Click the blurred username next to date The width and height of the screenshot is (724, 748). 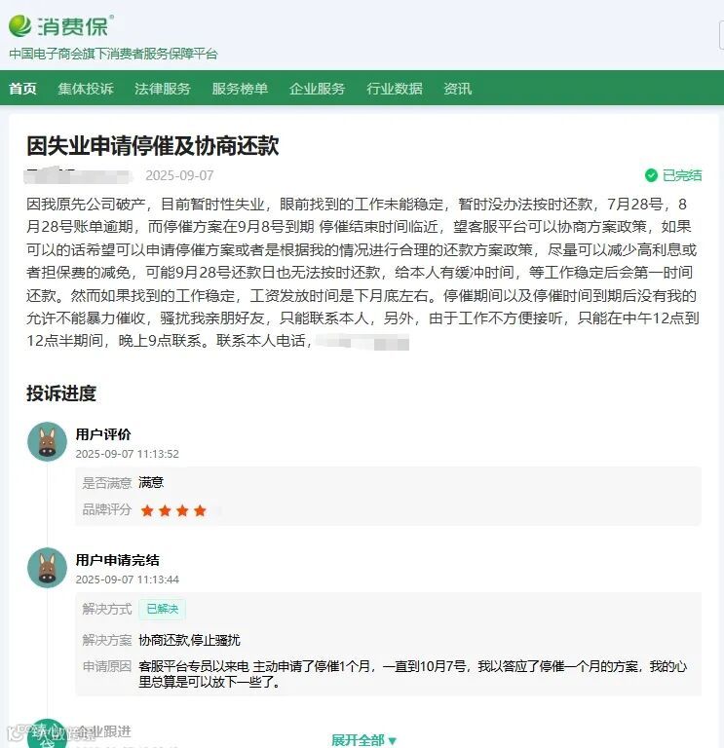pyautogui.click(x=78, y=175)
